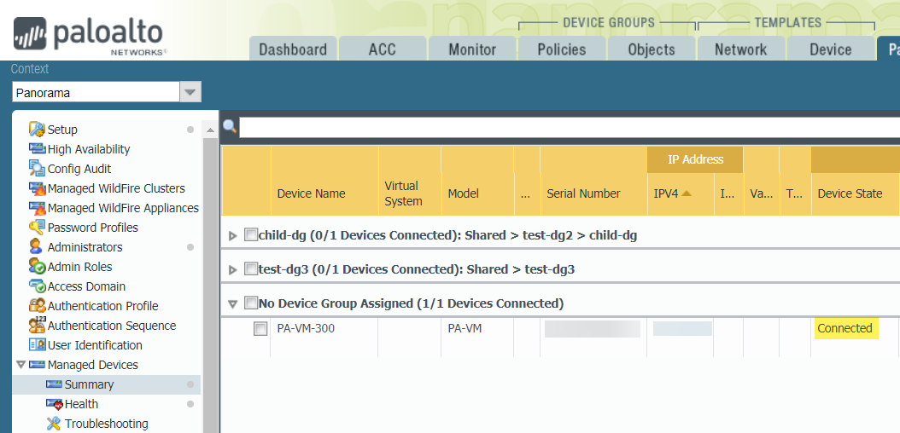This screenshot has width=900, height=433.
Task: Open the Administrators page
Action: coord(85,247)
